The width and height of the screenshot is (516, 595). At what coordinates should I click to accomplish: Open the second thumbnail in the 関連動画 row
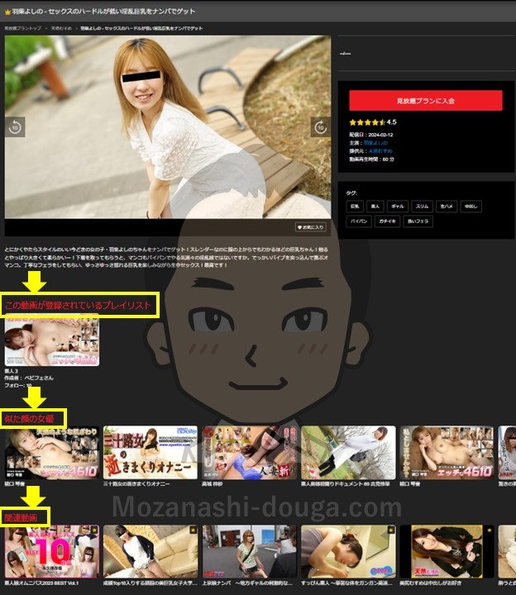pyautogui.click(x=150, y=551)
